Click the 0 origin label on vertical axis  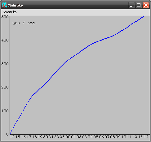[x=7, y=134]
